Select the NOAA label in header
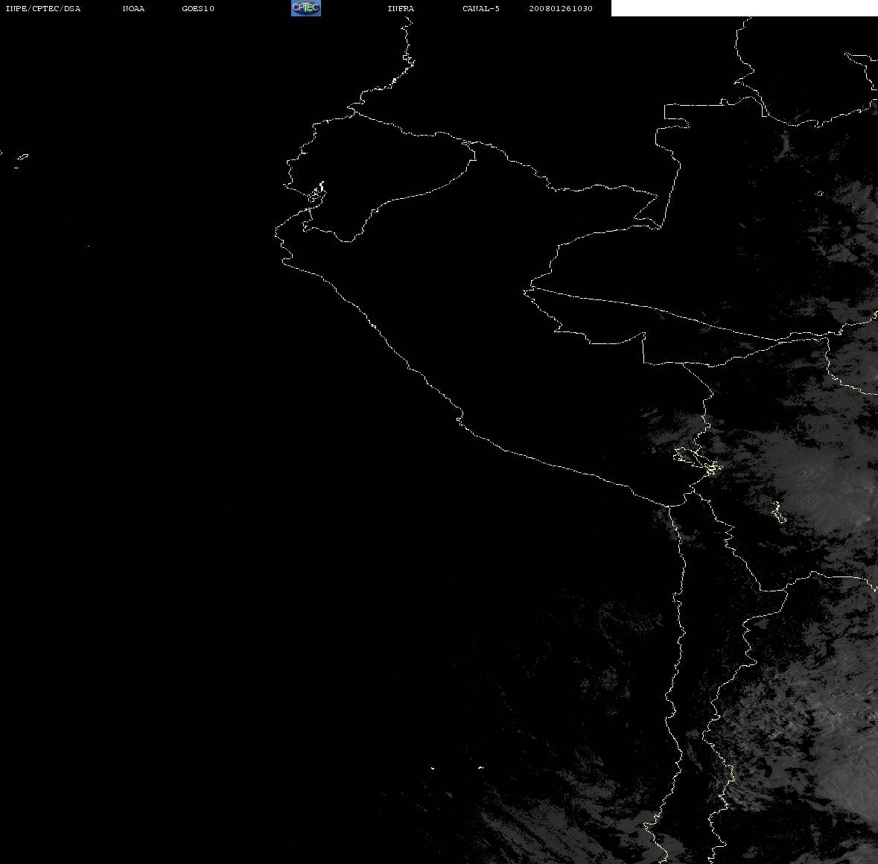This screenshot has width=878, height=864. click(x=133, y=8)
